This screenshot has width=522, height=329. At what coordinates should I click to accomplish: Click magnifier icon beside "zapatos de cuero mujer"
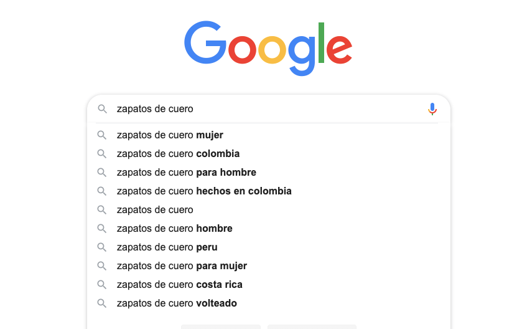tap(101, 135)
